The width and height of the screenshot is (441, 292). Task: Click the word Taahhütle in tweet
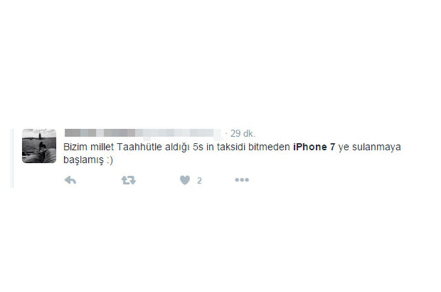coord(139,147)
